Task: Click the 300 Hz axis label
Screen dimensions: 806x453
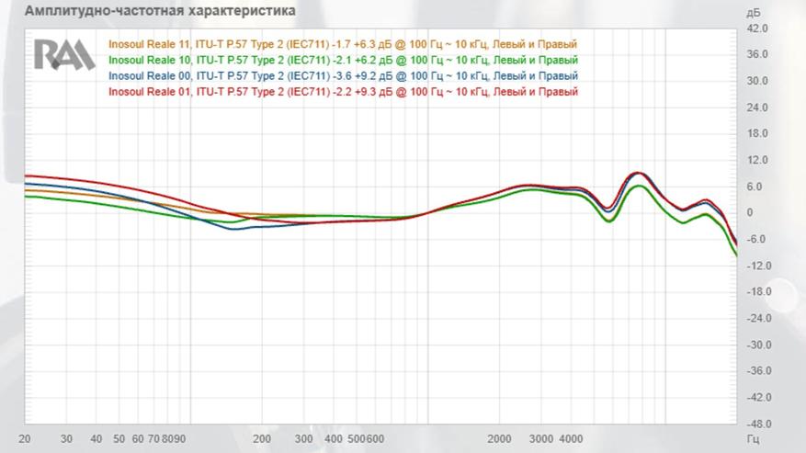Action: (303, 439)
